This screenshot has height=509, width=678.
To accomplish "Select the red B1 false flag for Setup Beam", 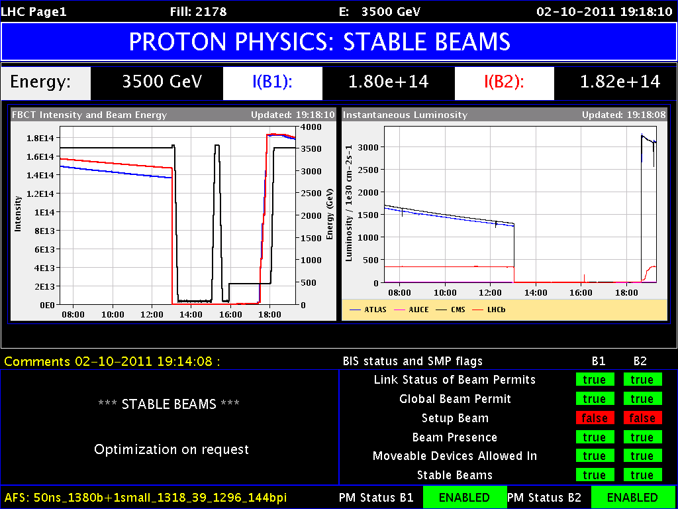I will pos(595,418).
